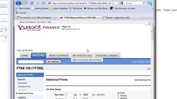Open the Summary quotes link
Viewport: 177px width, 99px height.
click(x=23, y=83)
